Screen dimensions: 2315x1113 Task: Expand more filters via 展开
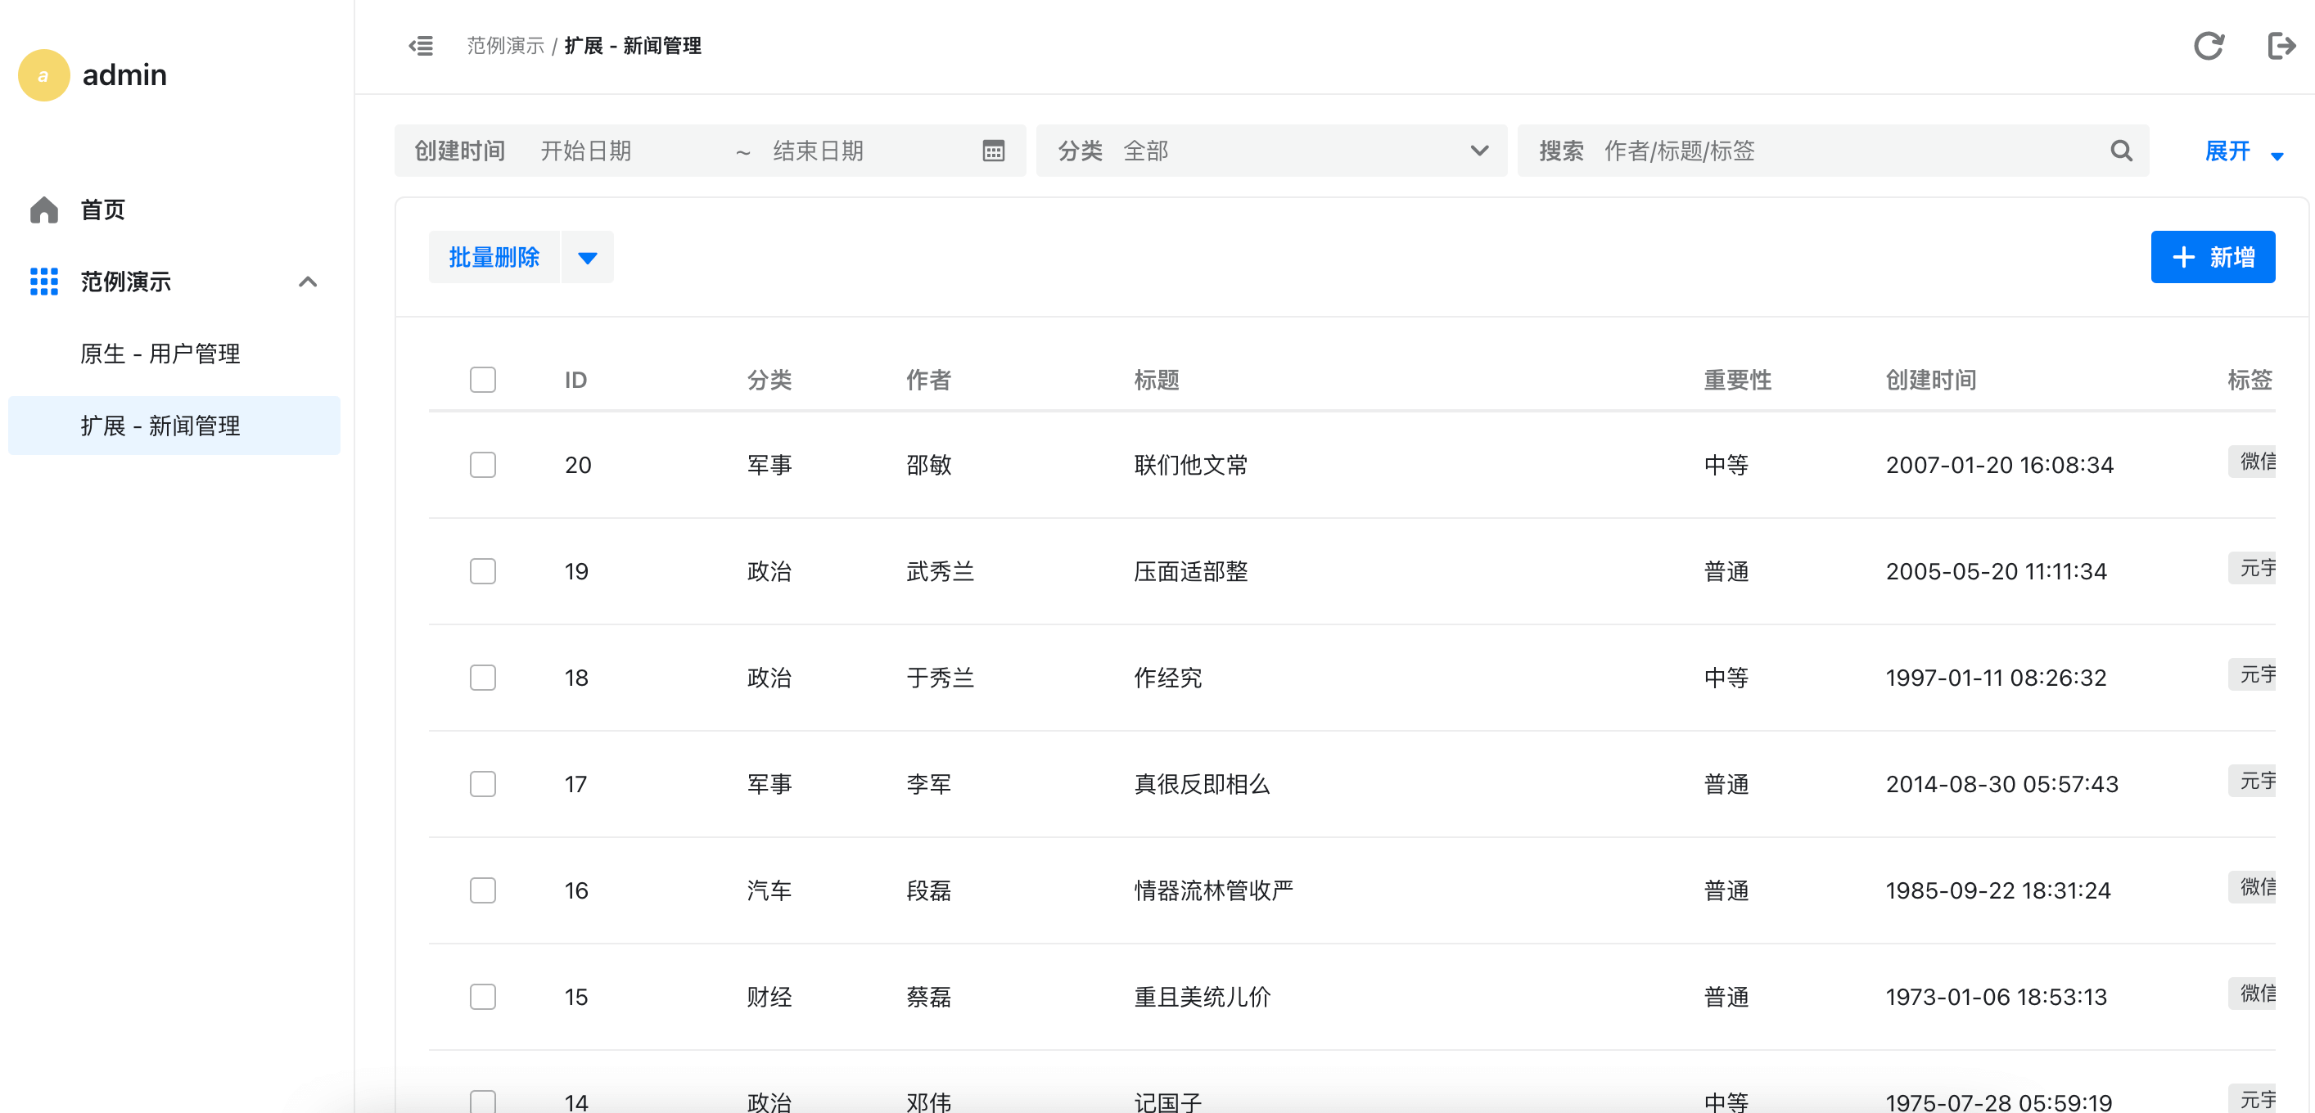click(2242, 151)
